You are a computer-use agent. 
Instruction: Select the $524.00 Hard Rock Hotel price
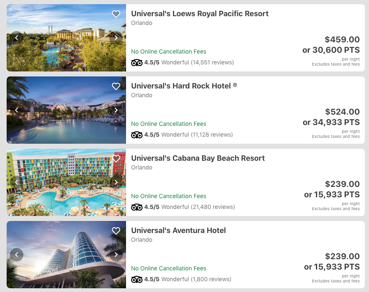(342, 112)
